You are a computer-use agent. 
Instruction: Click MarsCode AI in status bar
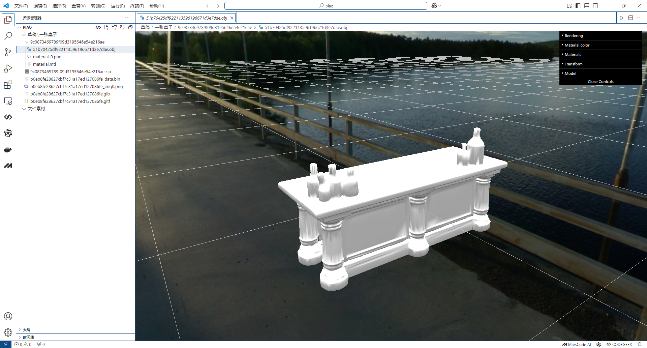577,344
